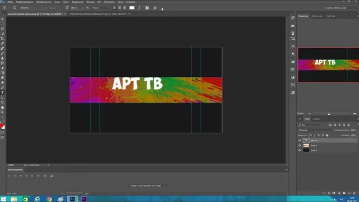Open the Фильтр menu
This screenshot has height=202, width=359.
[91, 2]
